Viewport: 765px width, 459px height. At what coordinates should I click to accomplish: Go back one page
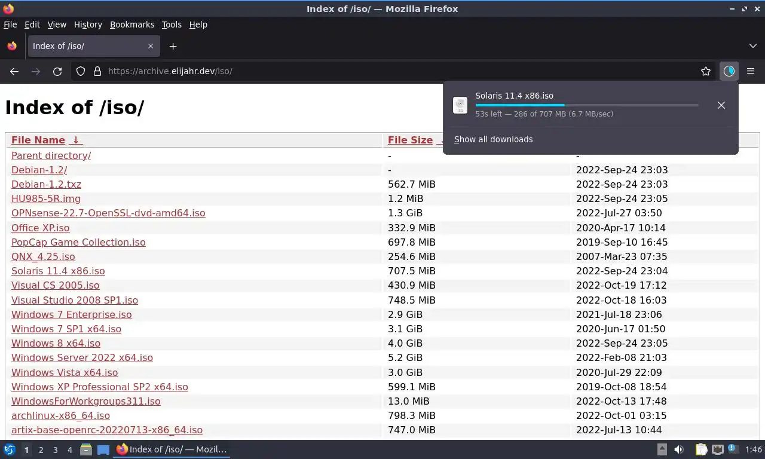[x=14, y=71]
